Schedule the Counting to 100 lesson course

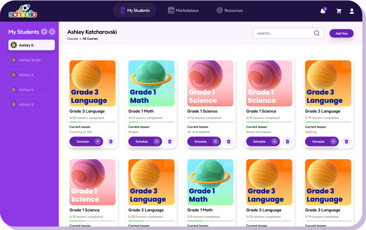coord(86,141)
